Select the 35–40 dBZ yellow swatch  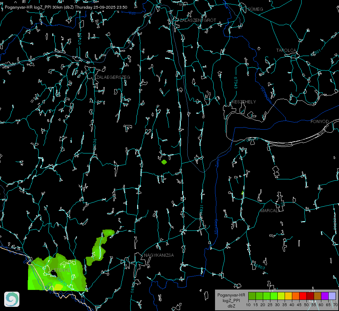288,296
